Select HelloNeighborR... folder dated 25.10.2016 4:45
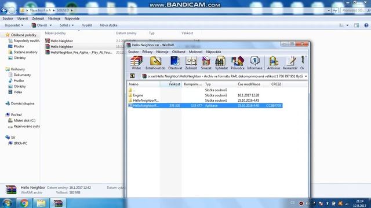 coord(205,101)
